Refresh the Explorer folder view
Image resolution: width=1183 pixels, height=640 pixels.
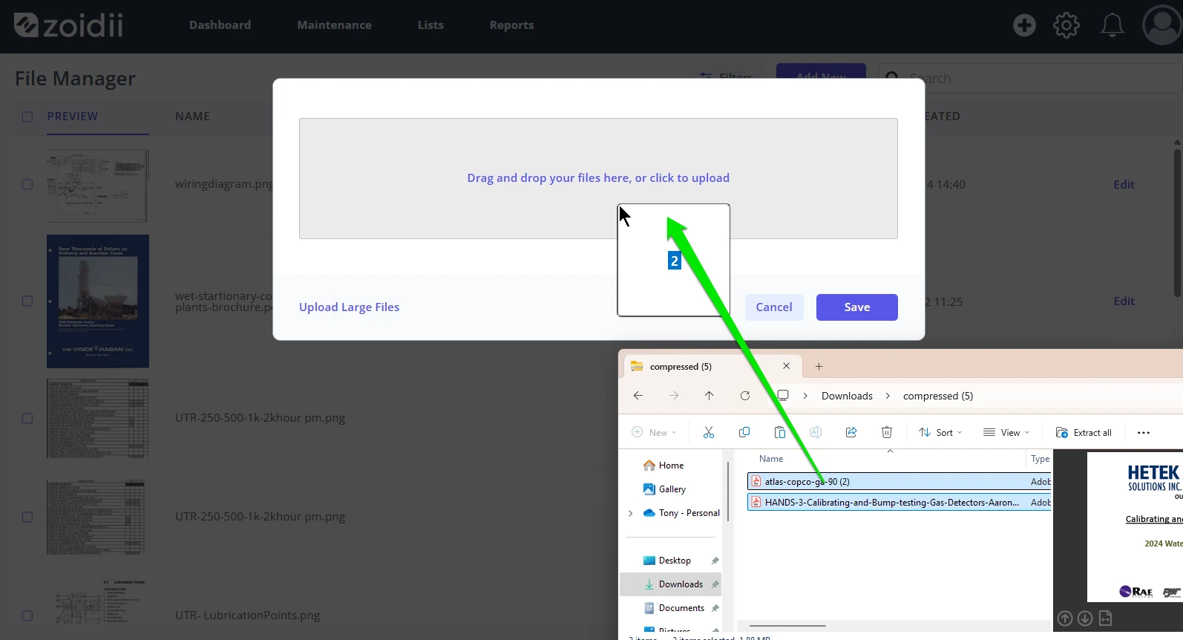[745, 396]
